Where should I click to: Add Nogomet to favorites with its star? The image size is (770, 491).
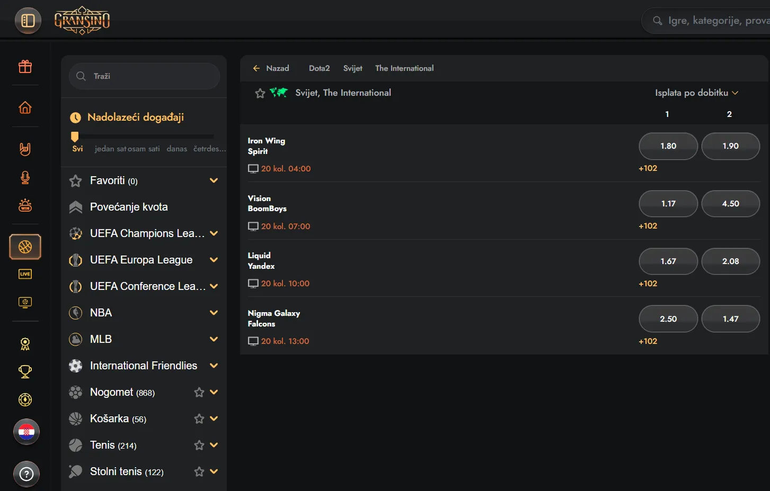click(x=199, y=392)
